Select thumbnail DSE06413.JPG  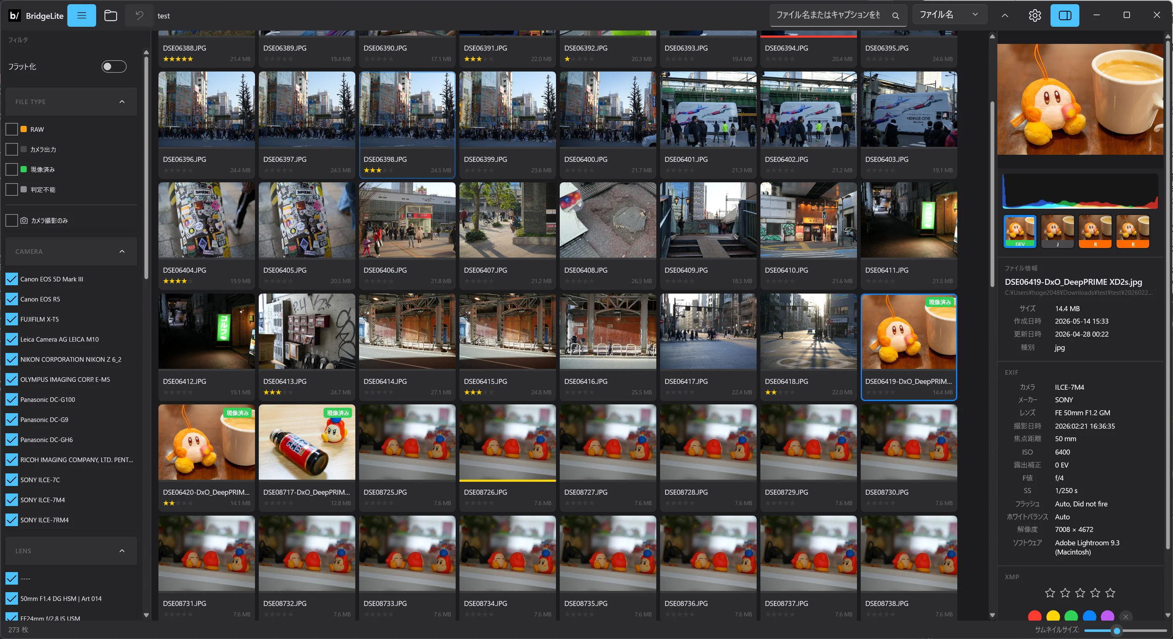[306, 347]
